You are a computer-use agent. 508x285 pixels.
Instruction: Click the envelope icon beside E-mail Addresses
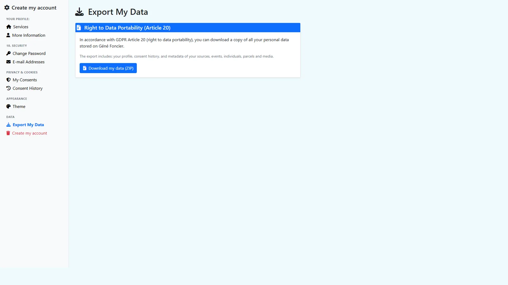pos(9,62)
